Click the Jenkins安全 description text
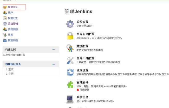Screen dimensions: 169x108 (x=100, y=38)
